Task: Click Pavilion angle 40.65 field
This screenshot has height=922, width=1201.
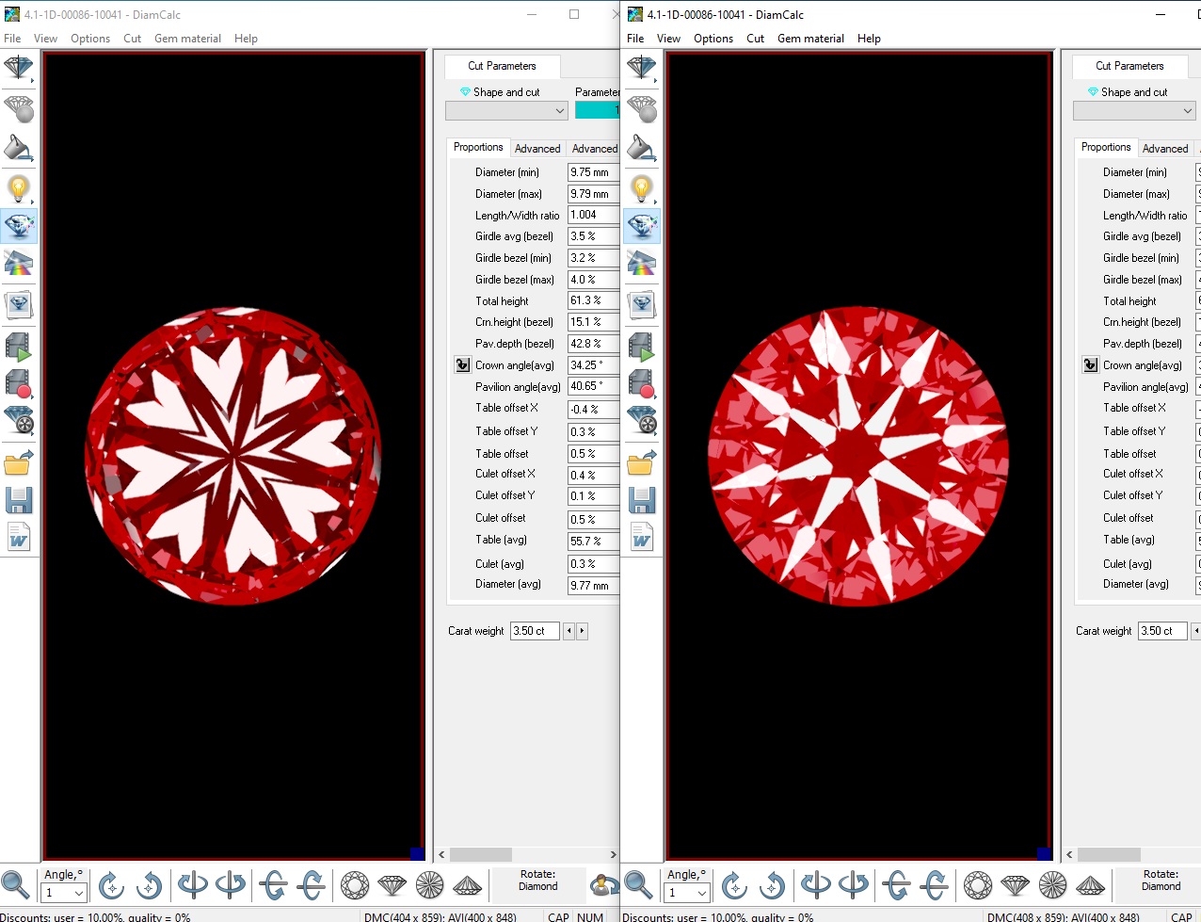Action: click(593, 386)
